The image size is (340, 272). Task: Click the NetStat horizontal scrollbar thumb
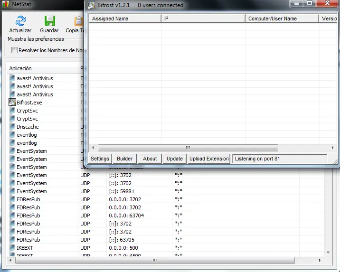155,260
